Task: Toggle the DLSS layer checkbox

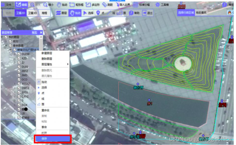Action: tap(19, 67)
